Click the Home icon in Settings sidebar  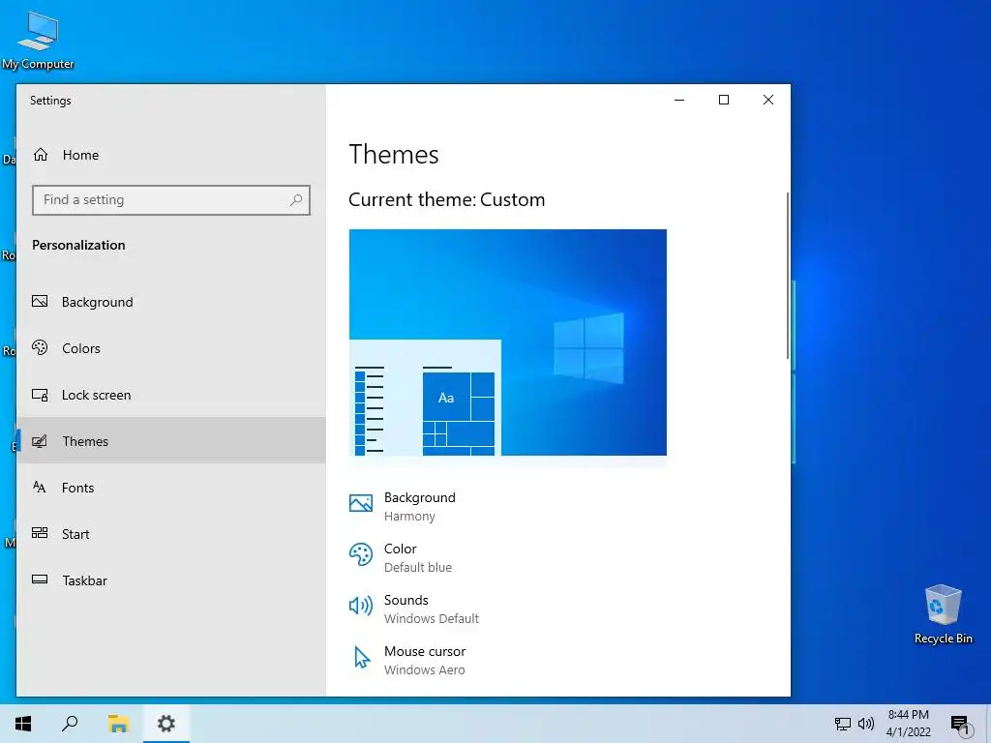[x=41, y=155]
